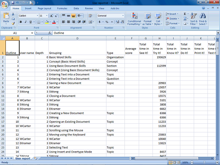The width and height of the screenshot is (220, 165).
Task: Open the Page Layout tab
Action: (44, 8)
